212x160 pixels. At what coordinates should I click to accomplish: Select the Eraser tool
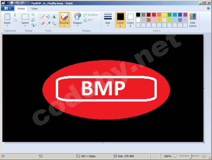[x=43, y=23]
